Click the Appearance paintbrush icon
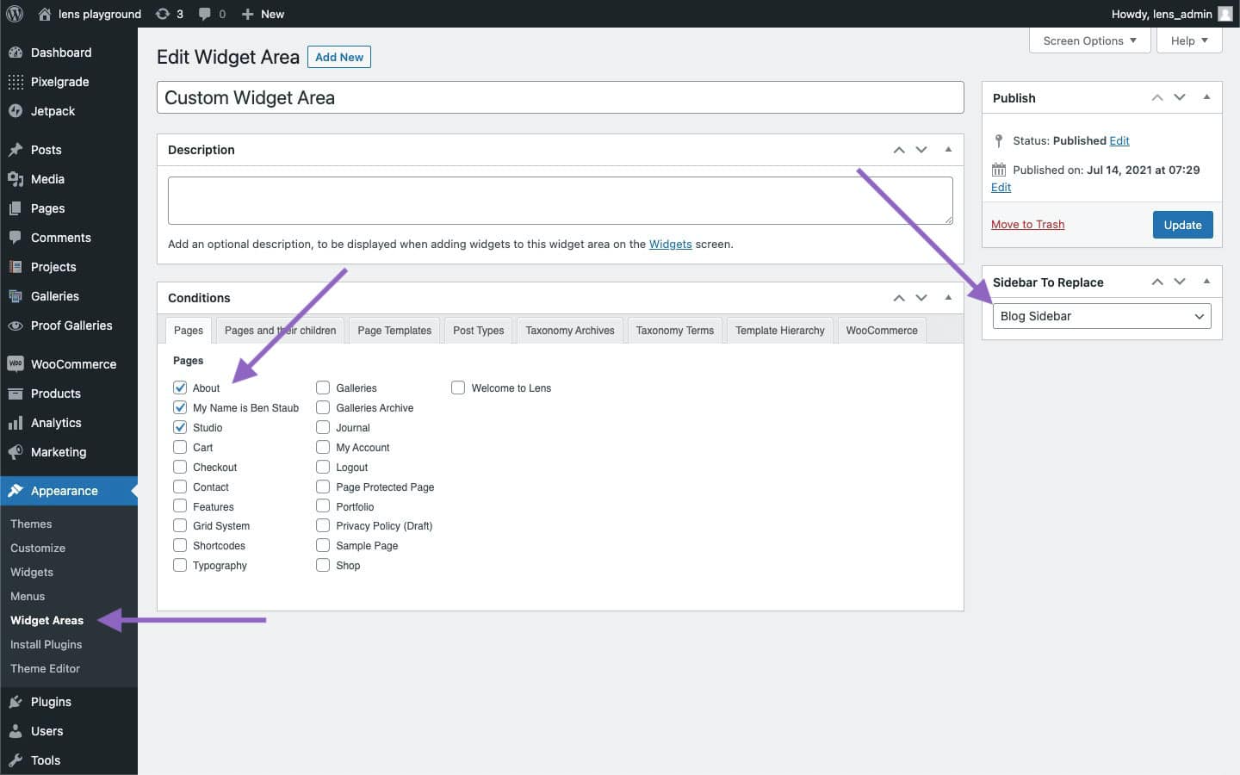1240x775 pixels. 15,491
